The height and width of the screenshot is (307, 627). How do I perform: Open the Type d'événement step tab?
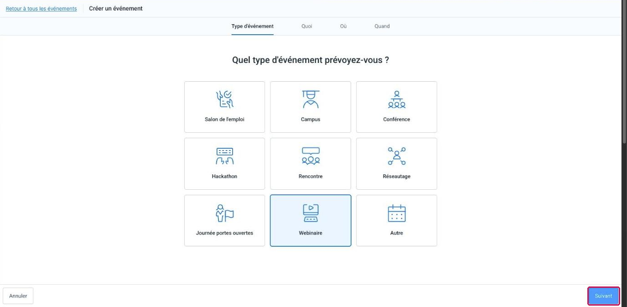252,26
